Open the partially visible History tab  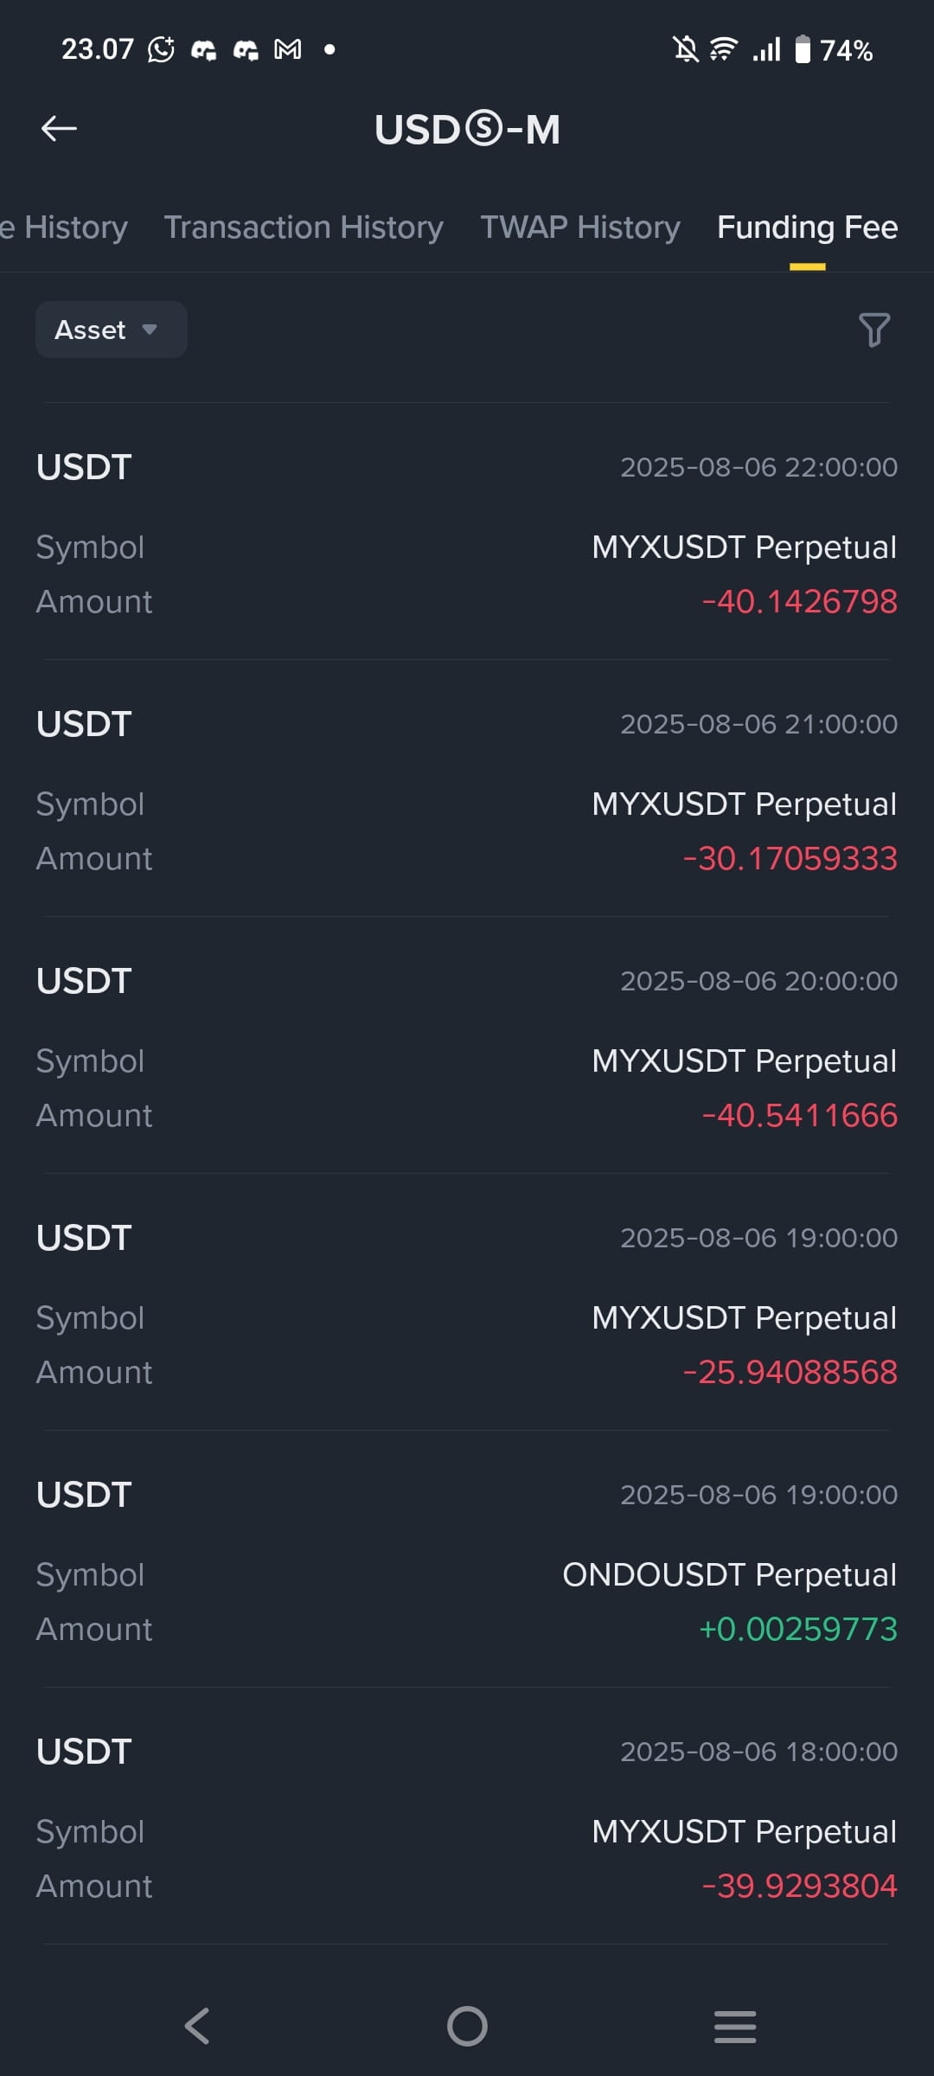[64, 227]
